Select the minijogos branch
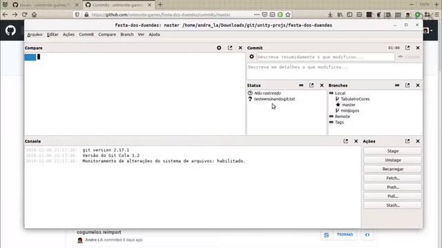 click(350, 110)
